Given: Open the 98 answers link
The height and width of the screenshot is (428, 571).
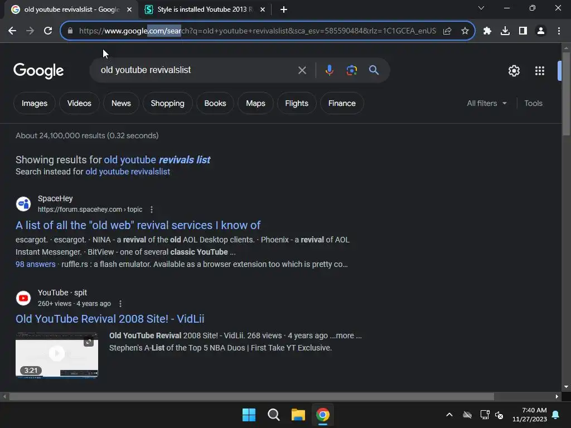Looking at the screenshot, I should click(x=35, y=264).
